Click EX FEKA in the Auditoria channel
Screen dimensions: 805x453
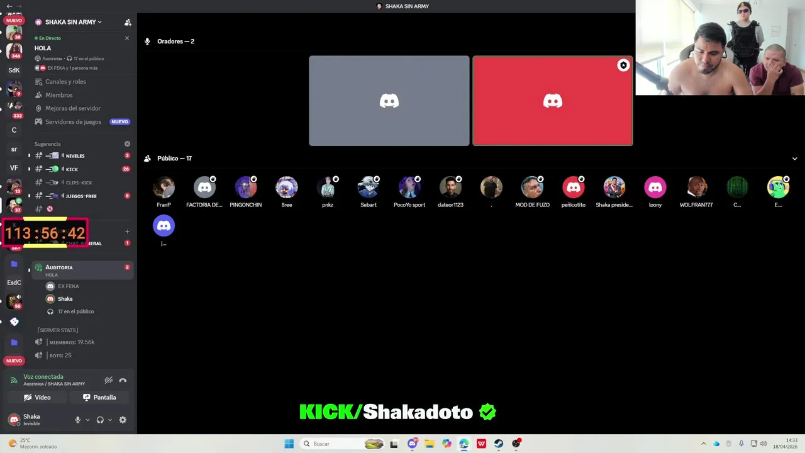click(68, 286)
